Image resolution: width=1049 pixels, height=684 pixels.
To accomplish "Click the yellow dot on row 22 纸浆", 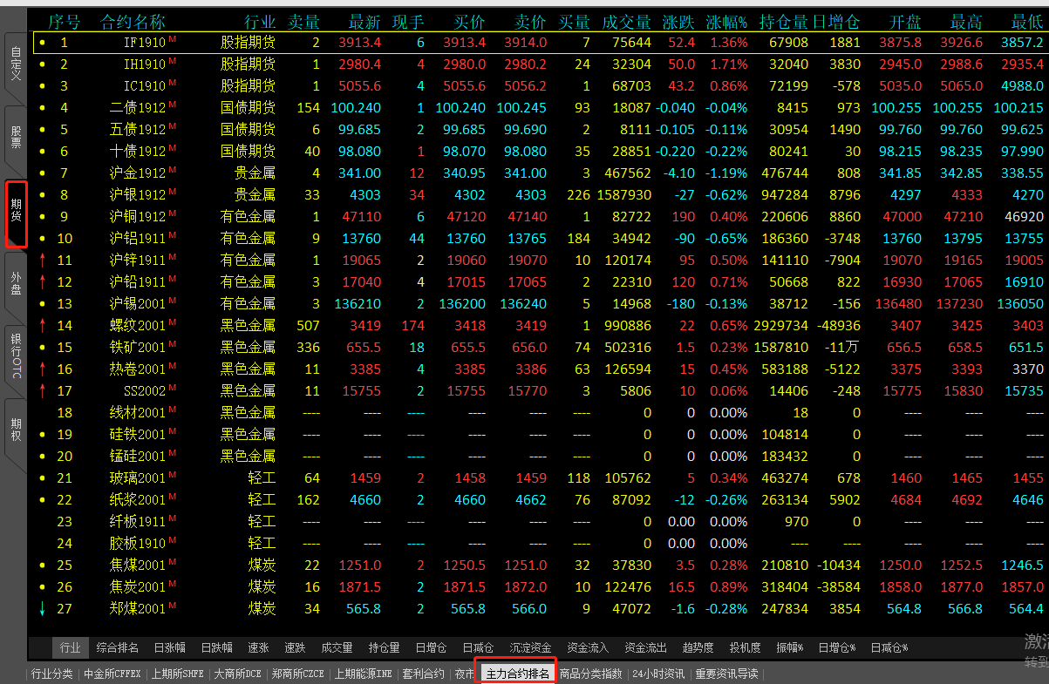I will 42,499.
